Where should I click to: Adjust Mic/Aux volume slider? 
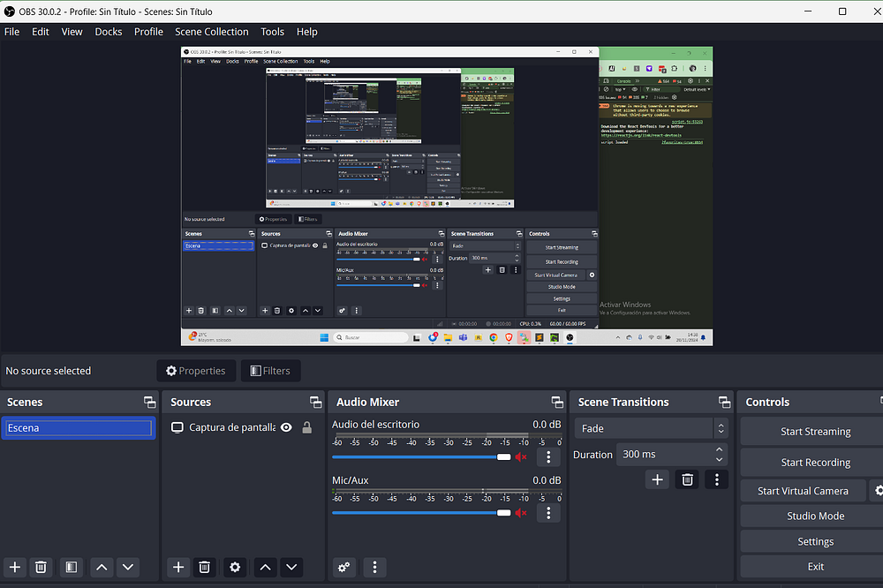421,513
